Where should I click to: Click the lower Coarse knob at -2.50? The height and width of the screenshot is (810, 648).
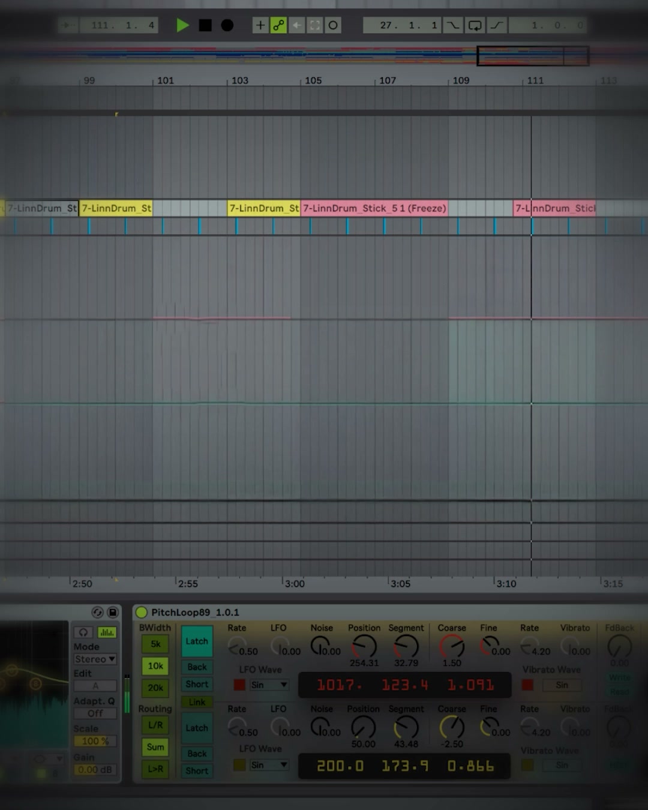point(452,727)
